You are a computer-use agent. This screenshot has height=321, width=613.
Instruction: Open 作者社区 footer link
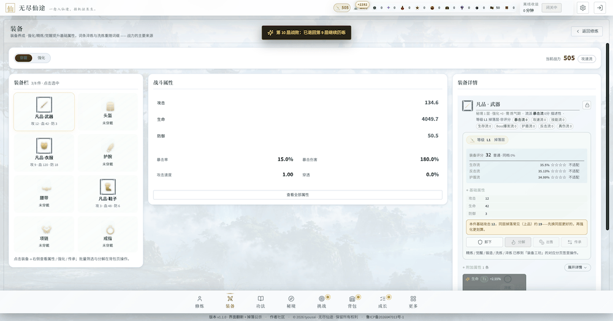pos(277,317)
